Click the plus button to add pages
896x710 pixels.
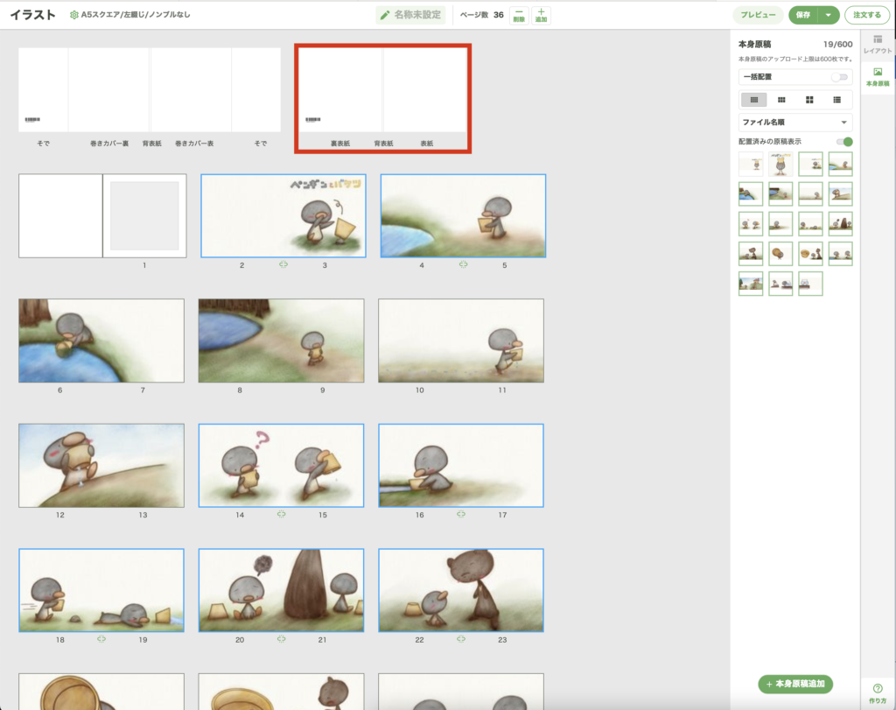pyautogui.click(x=541, y=15)
